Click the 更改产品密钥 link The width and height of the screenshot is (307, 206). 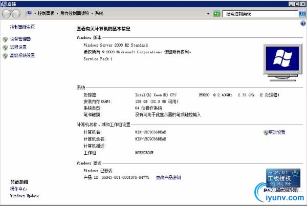coord(168,177)
